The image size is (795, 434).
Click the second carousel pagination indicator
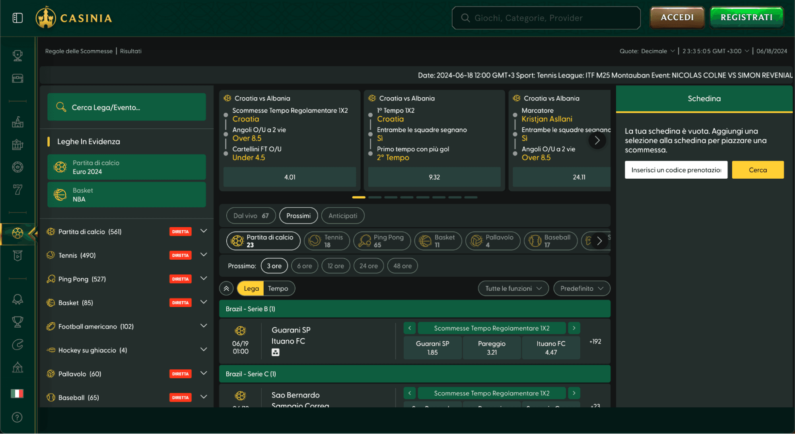point(375,197)
